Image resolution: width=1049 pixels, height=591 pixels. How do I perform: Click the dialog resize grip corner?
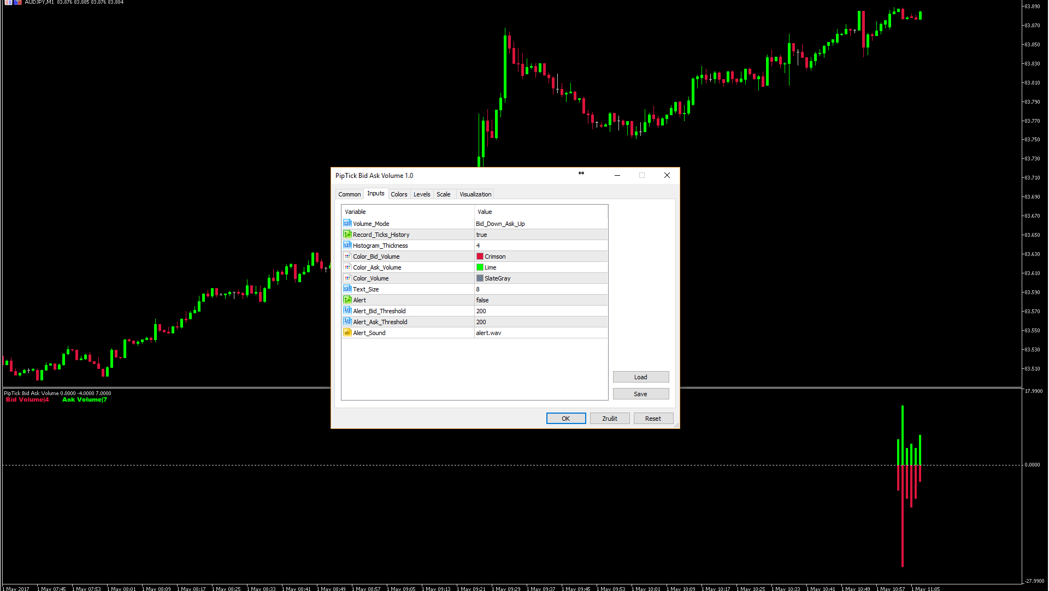click(676, 426)
